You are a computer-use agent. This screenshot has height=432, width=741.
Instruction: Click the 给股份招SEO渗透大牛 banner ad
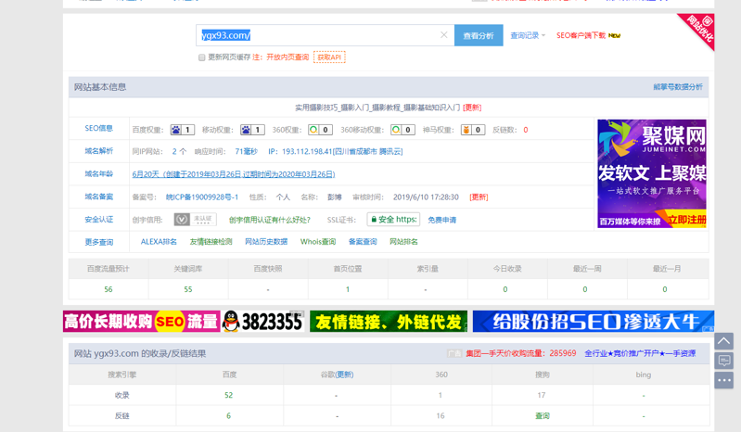[594, 322]
